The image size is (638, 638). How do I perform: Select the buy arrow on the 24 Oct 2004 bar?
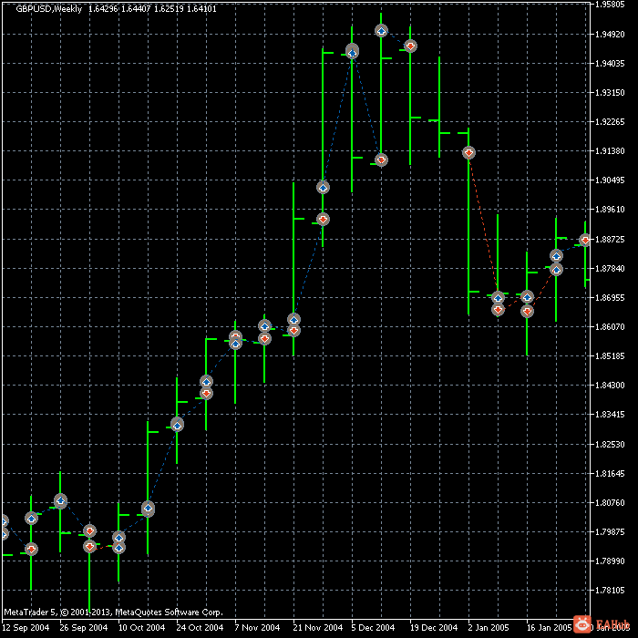point(177,426)
